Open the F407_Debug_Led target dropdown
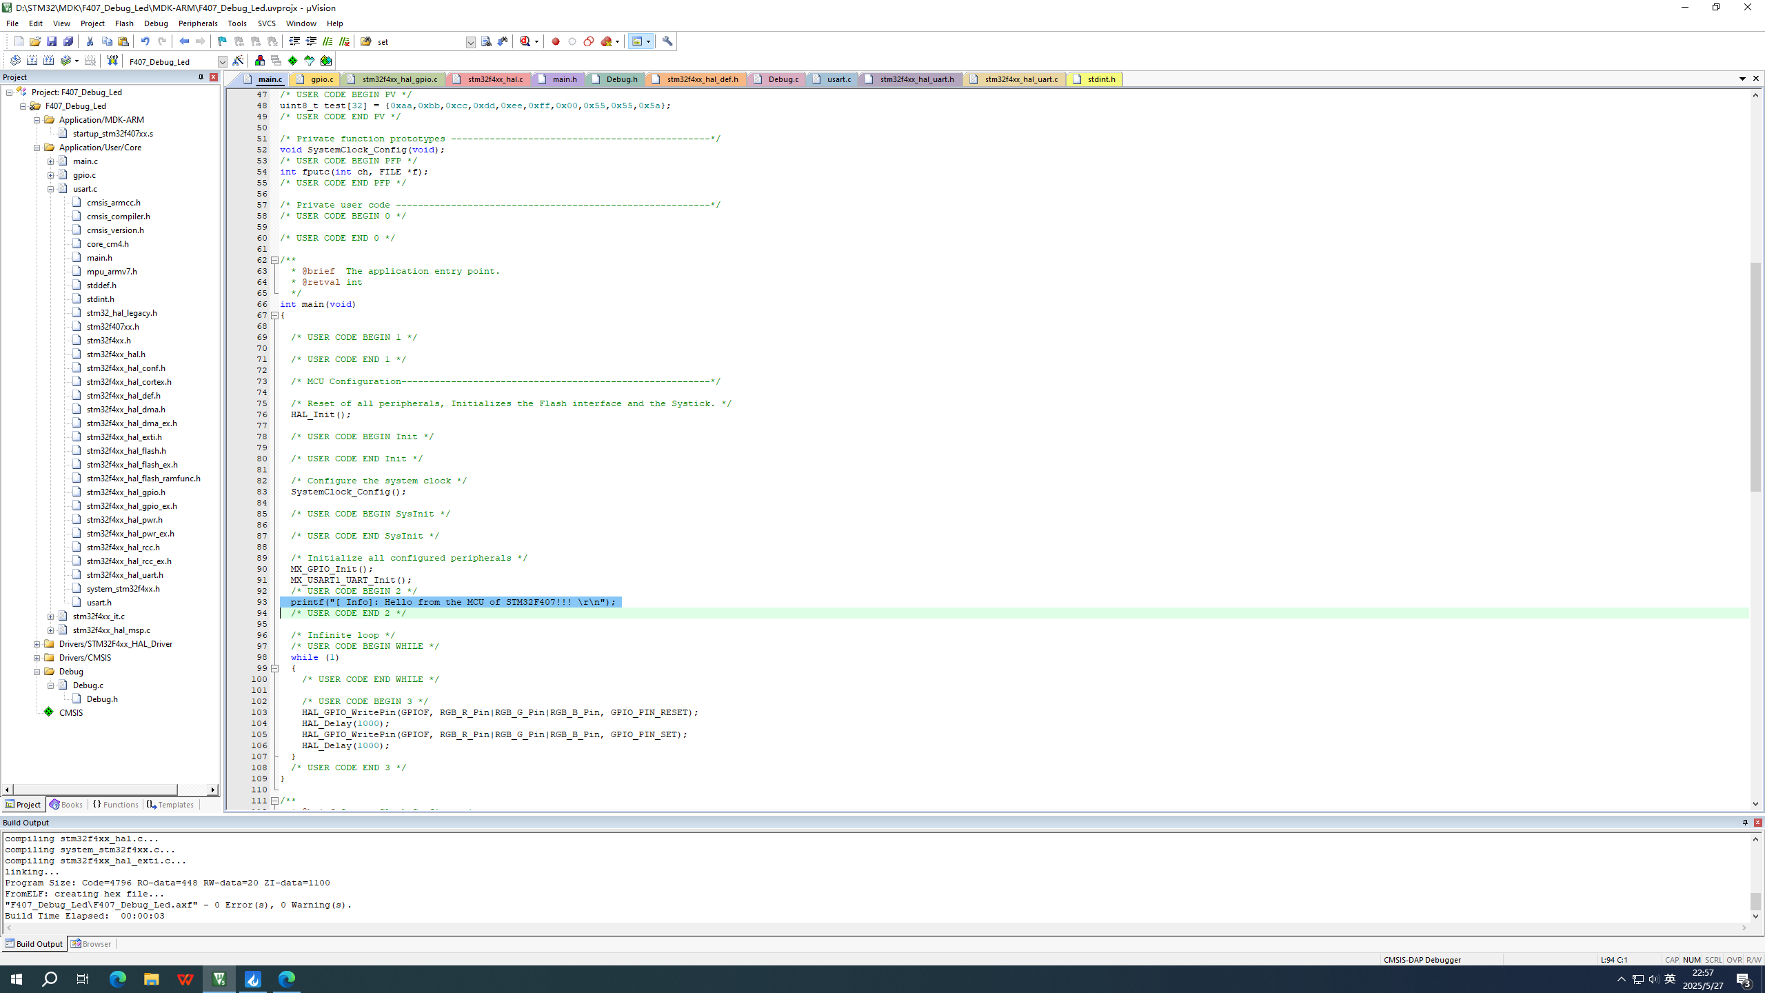Screen dimensions: 1765x993 tap(222, 61)
